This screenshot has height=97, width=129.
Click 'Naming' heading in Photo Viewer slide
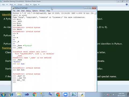(6, 48)
